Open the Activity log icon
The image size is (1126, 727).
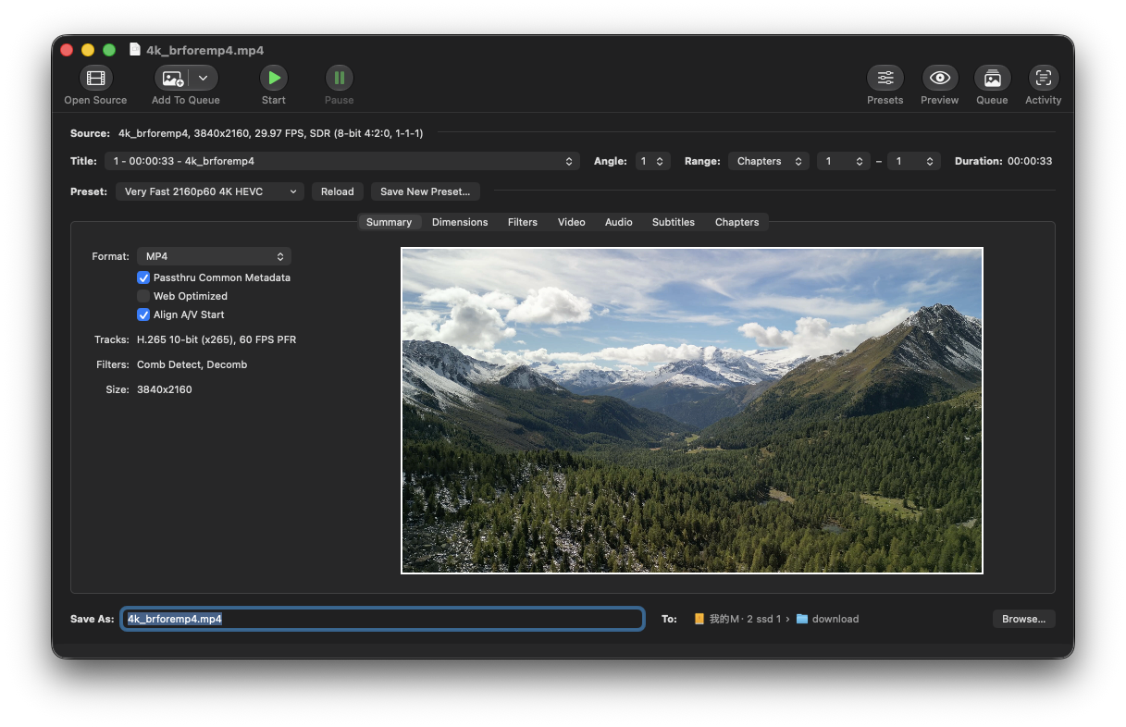(x=1043, y=79)
